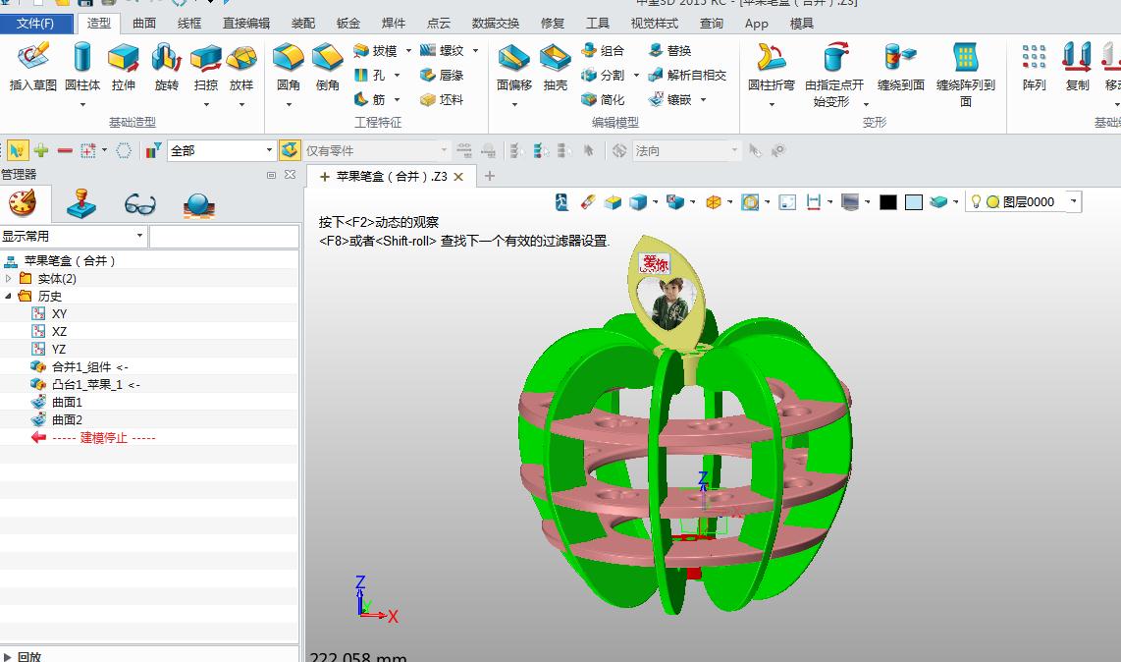Screen dimensions: 1121x662
Task: Click the light blue color swatch
Action: pos(914,202)
